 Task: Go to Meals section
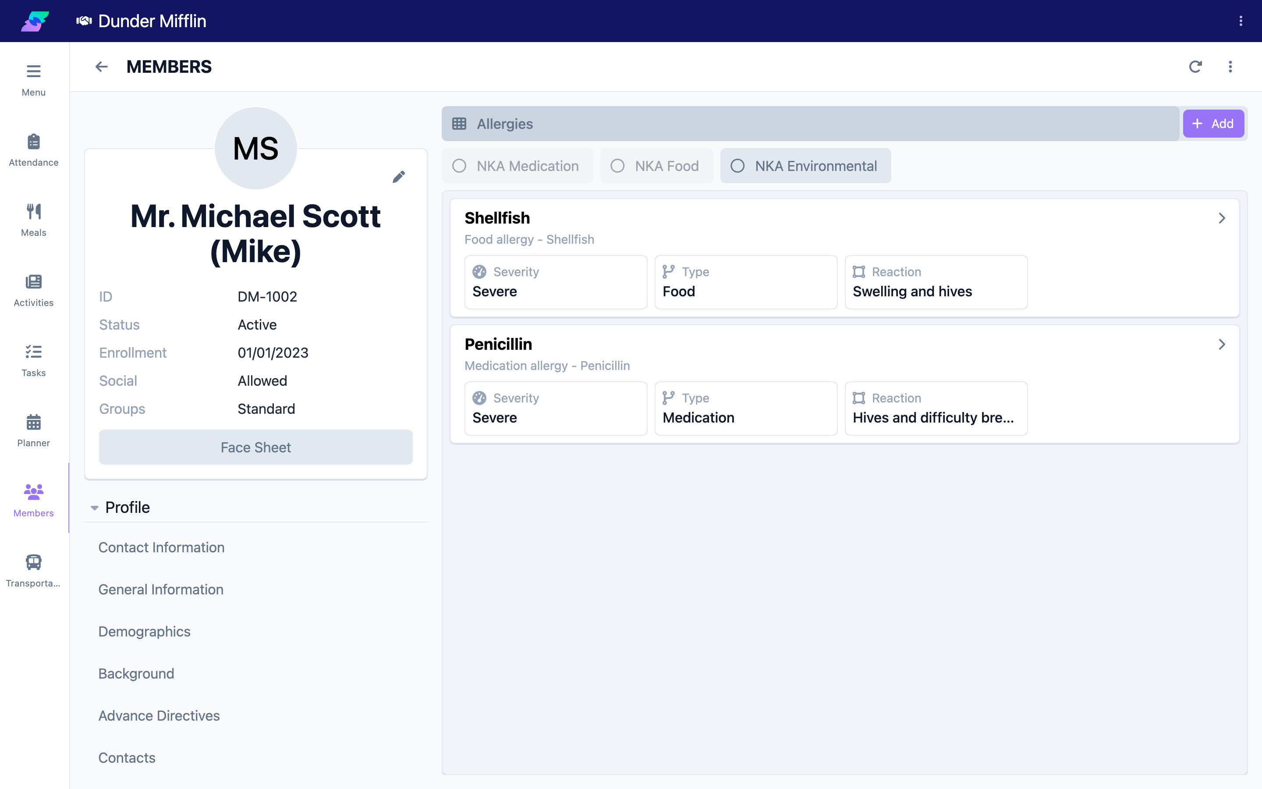coord(33,220)
